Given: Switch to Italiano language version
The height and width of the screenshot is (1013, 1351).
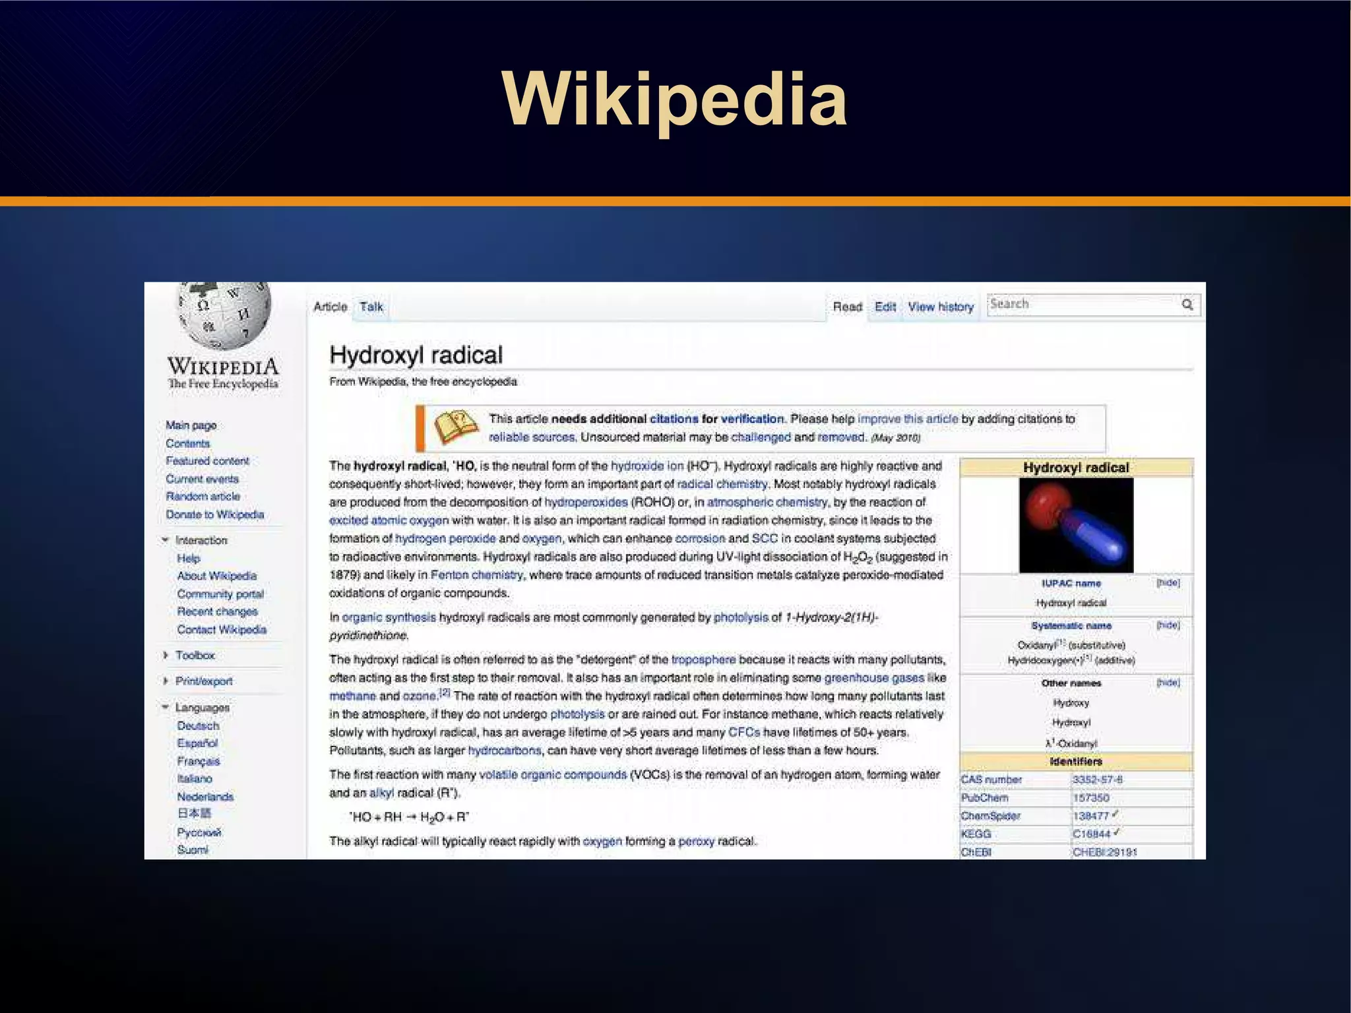Looking at the screenshot, I should pos(195,779).
